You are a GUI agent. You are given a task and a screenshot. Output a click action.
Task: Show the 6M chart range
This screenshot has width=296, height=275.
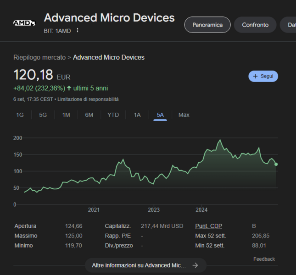[x=89, y=115]
